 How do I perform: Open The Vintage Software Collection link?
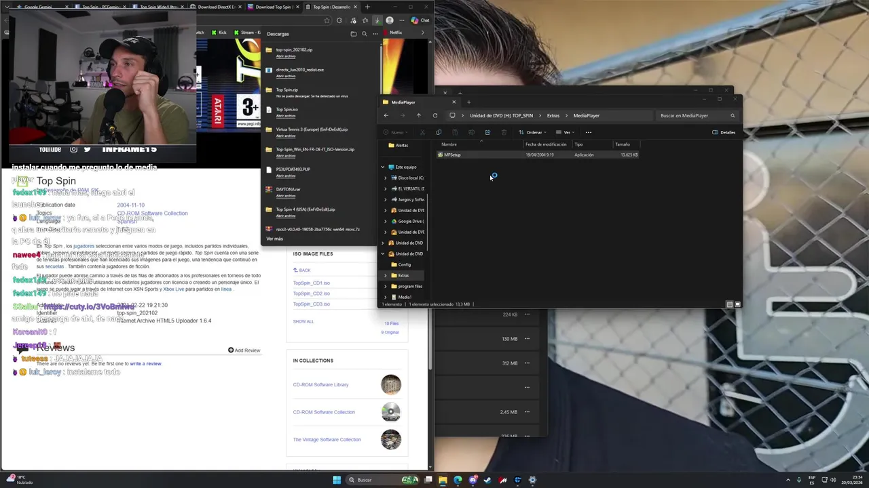tap(327, 439)
